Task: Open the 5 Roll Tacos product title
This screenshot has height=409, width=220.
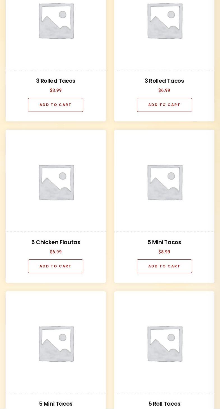Action: [164, 404]
